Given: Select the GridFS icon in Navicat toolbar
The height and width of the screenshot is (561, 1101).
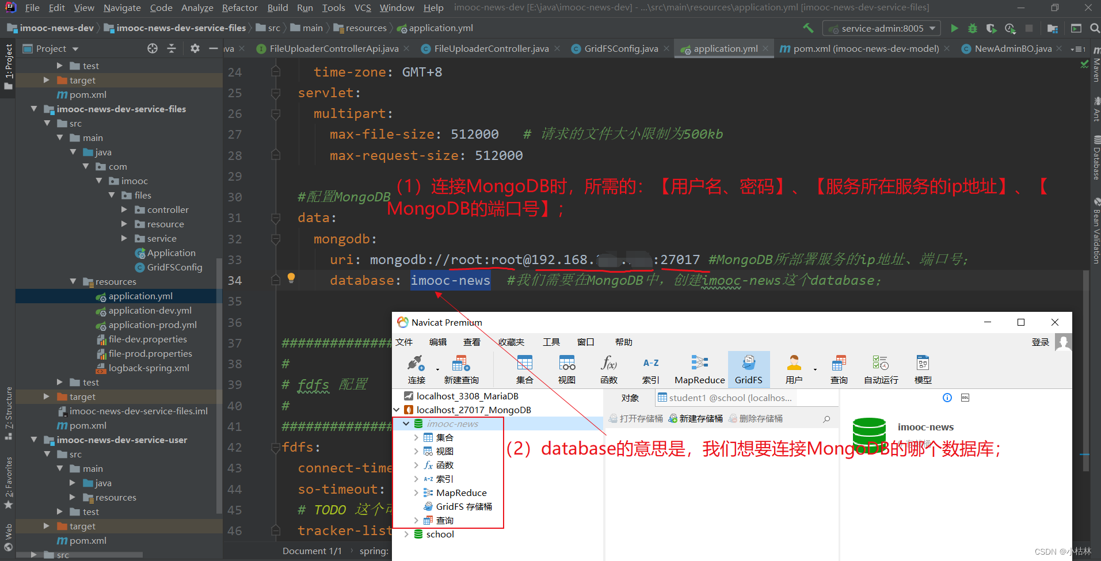Looking at the screenshot, I should [x=749, y=369].
